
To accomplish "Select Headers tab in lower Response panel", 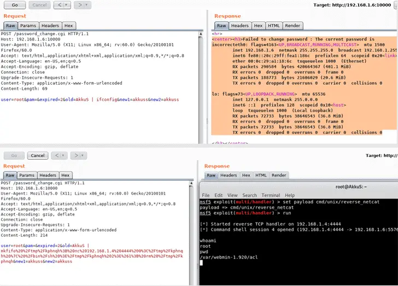I will 229,175.
